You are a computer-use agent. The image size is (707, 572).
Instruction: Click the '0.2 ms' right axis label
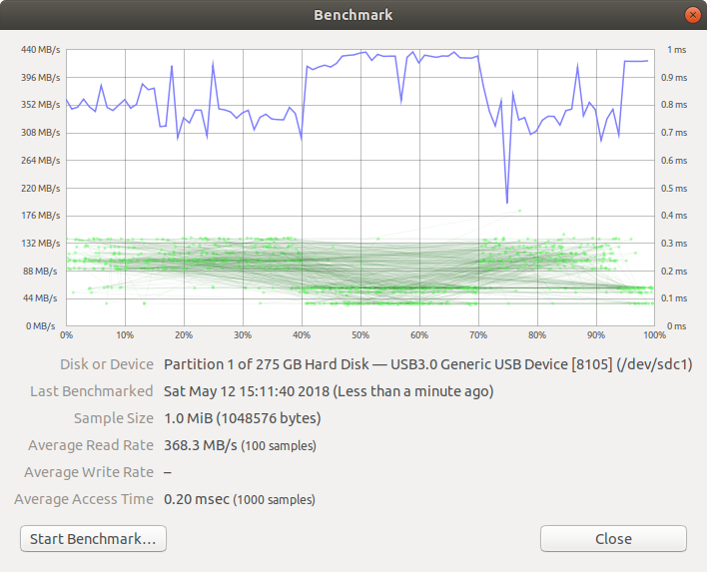[674, 272]
